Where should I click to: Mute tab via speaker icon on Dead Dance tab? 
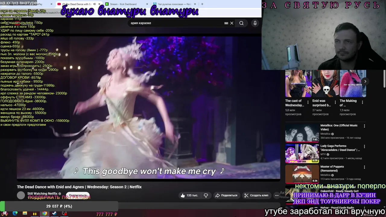point(94,4)
